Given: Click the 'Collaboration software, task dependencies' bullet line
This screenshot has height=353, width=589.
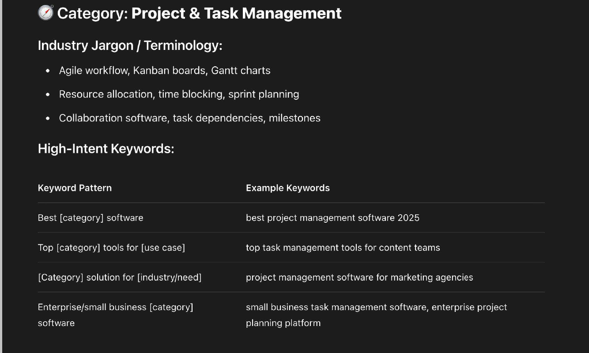Looking at the screenshot, I should tap(190, 118).
